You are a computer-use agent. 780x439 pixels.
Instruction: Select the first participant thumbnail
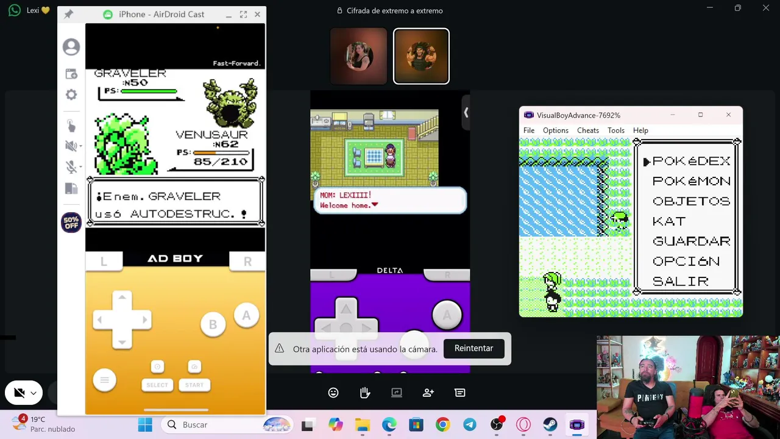pyautogui.click(x=358, y=56)
